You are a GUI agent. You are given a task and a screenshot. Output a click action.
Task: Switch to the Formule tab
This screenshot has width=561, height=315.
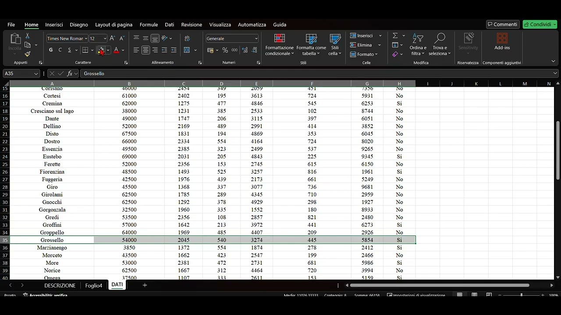[149, 24]
